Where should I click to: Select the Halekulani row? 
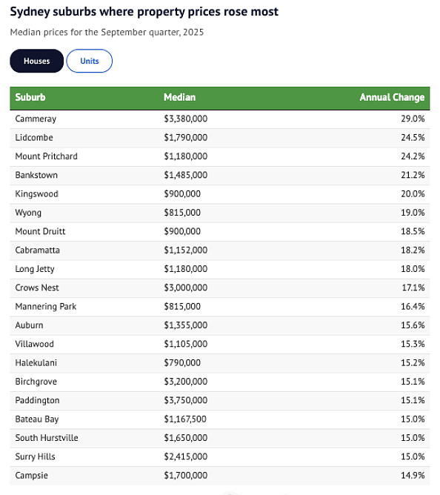(220, 363)
